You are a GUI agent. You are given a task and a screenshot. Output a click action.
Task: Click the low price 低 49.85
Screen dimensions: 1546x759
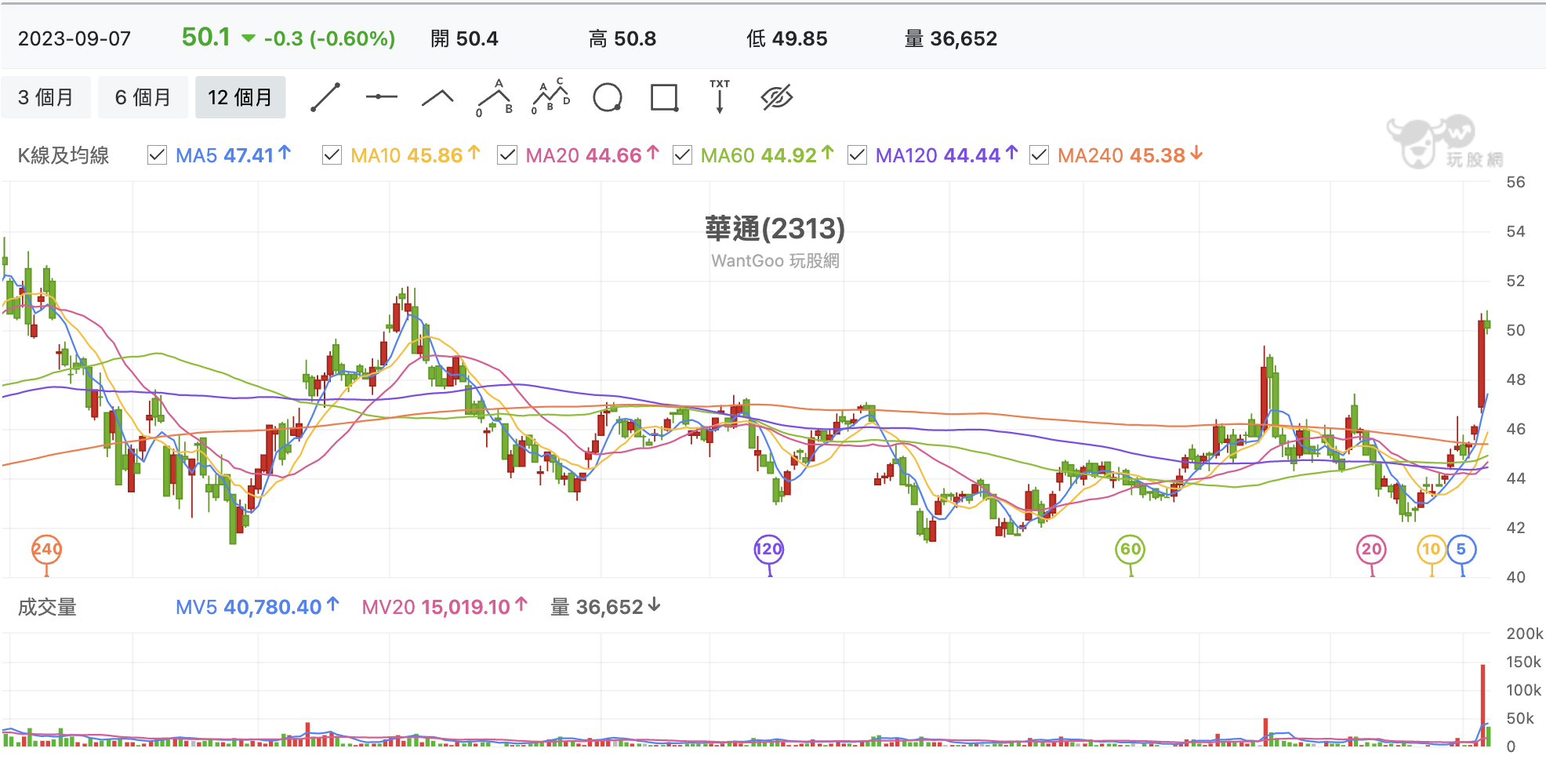(787, 38)
